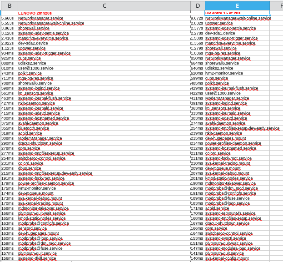Image resolution: width=283 pixels, height=262 pixels.
Task: Click mandriva-everytime.service in column C
Action: (104, 38)
